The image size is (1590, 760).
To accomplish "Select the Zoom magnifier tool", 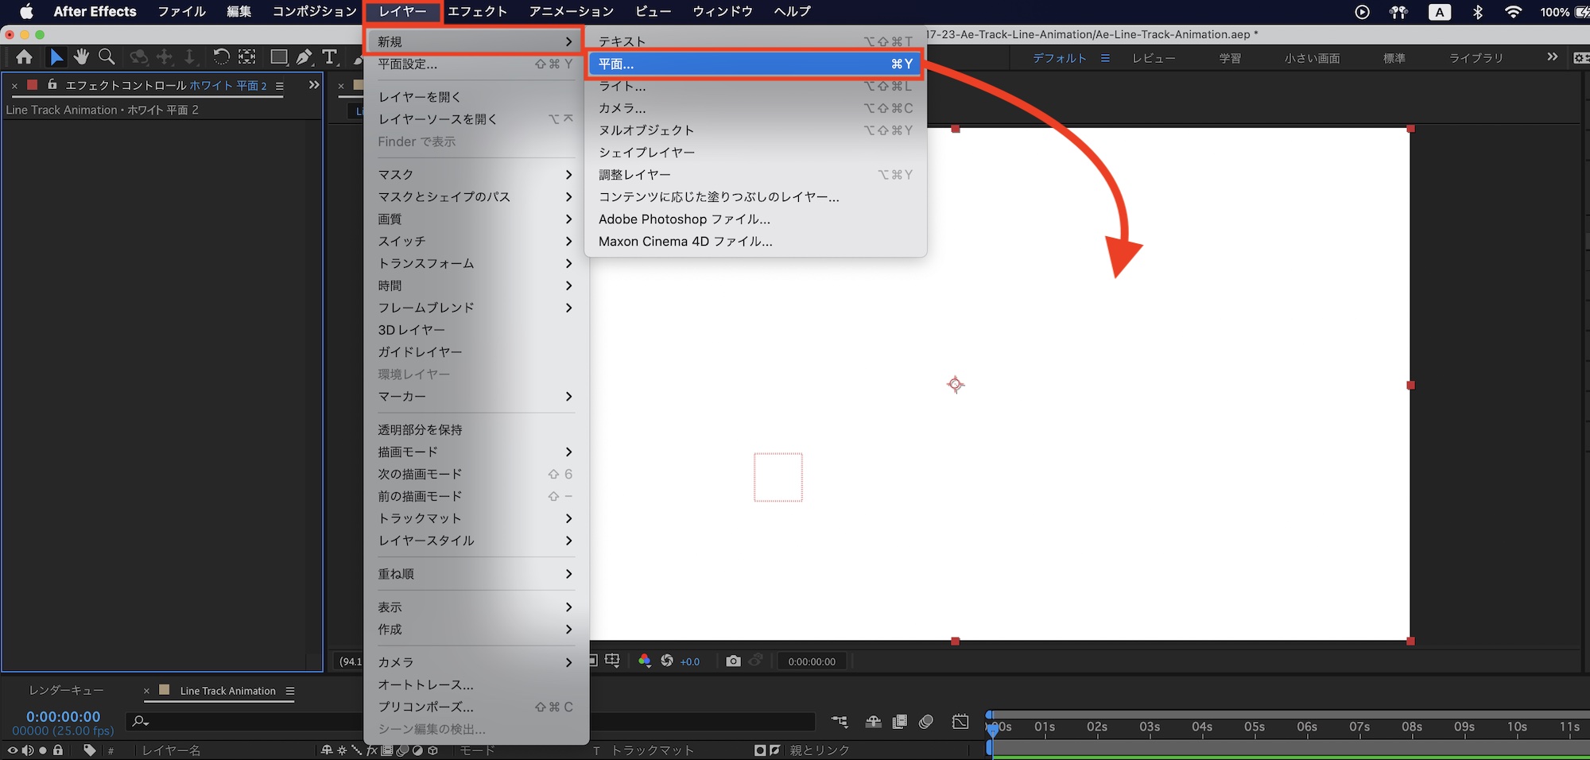I will click(x=107, y=56).
